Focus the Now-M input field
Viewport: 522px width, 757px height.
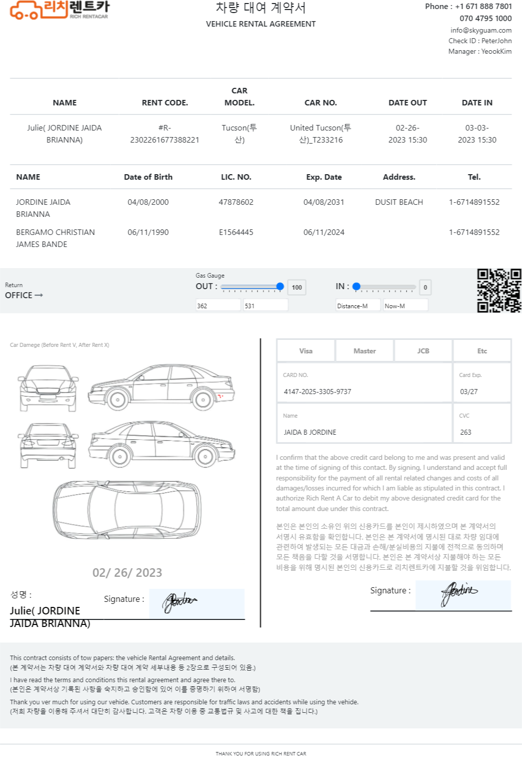[406, 305]
